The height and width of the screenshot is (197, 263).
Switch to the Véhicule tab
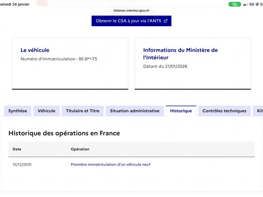pos(46,111)
